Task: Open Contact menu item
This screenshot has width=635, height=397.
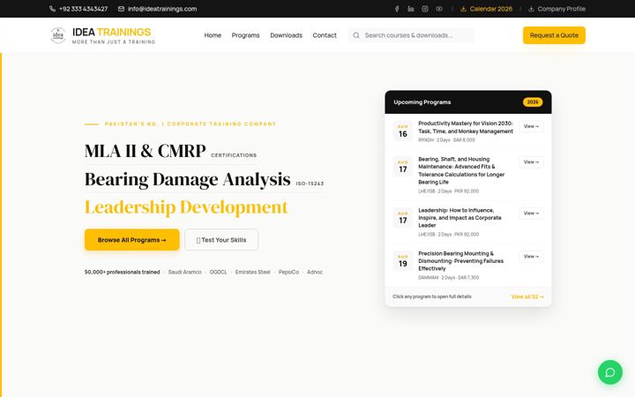Action: [325, 35]
